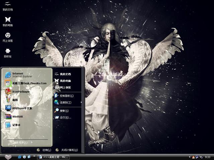Open the 我的文档 desktop icon
Image resolution: width=214 pixels, height=160 pixels.
[x=8, y=6]
